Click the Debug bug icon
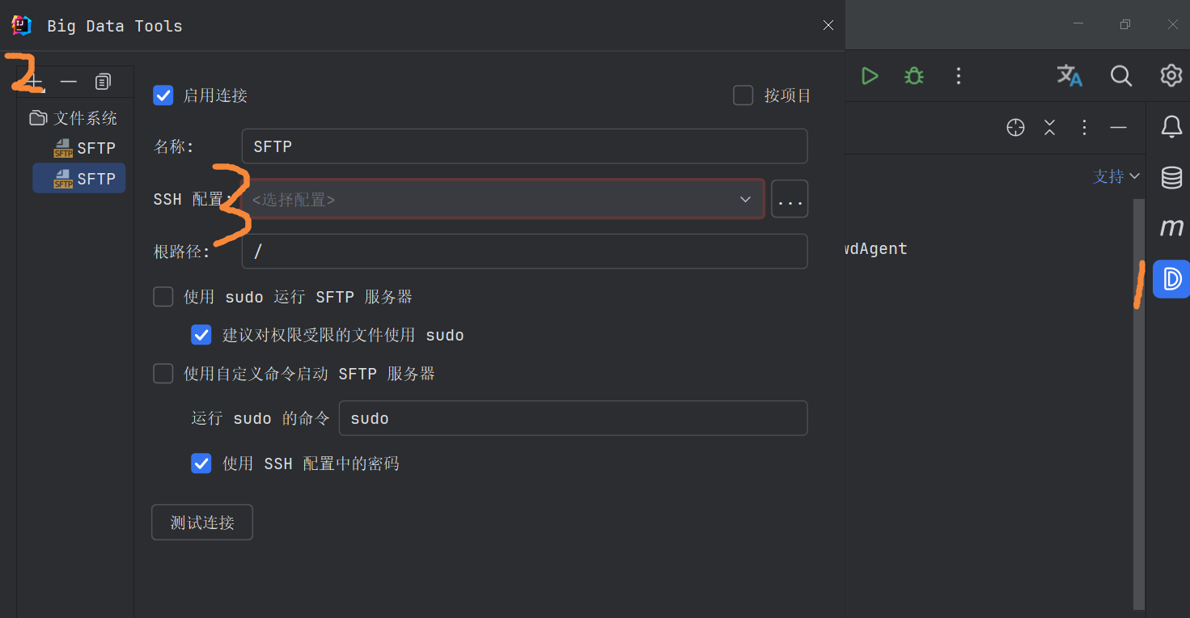 [x=914, y=76]
